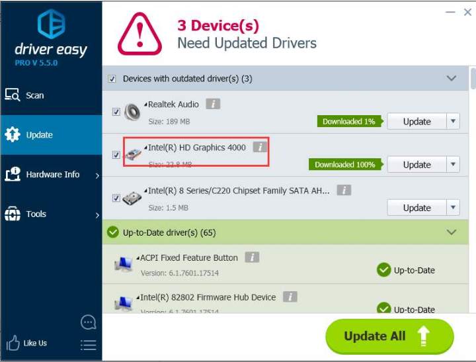Click Size: 189 MB text
Image resolution: width=476 pixels, height=362 pixels.
pos(169,122)
